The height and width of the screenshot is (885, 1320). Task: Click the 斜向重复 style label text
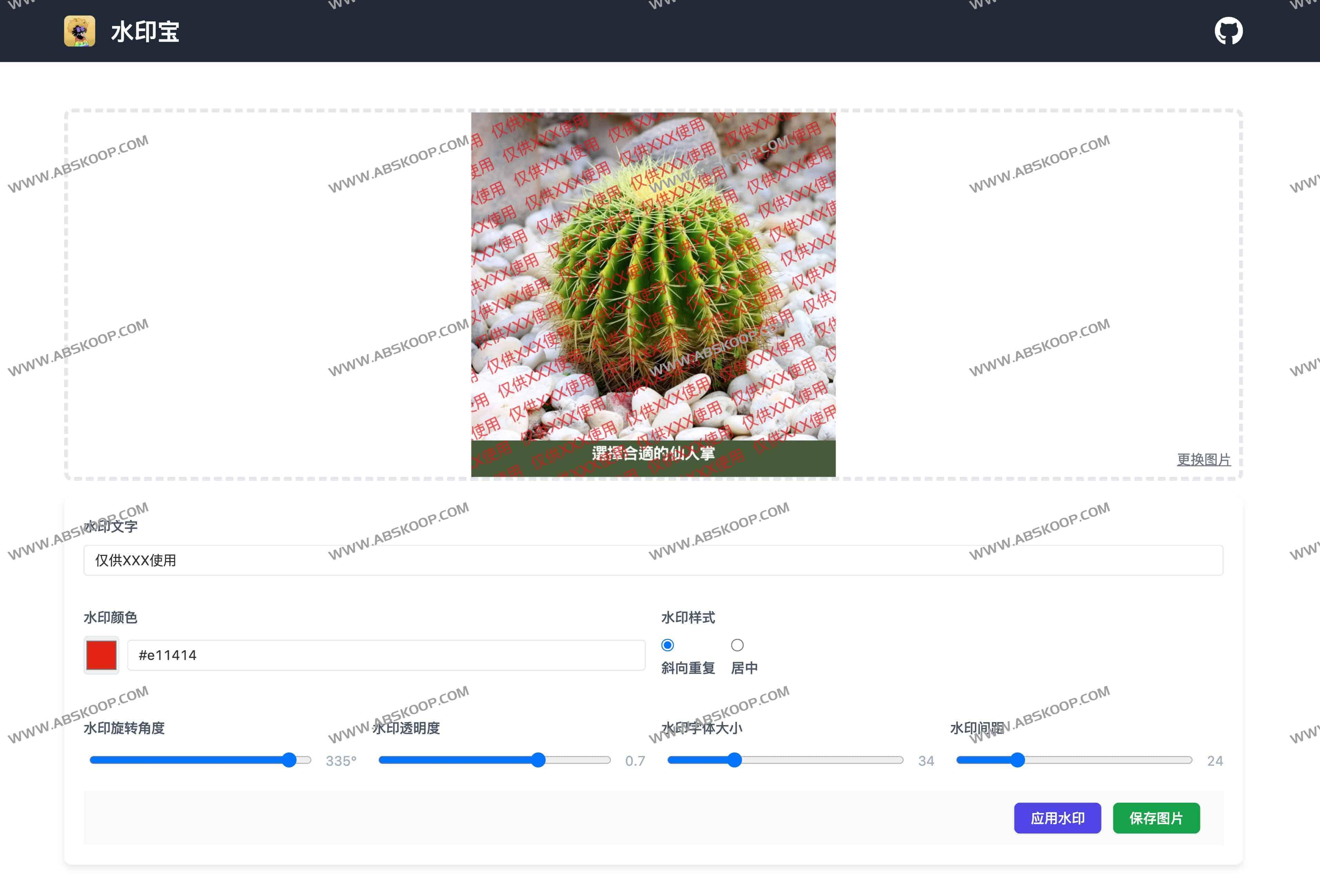tap(688, 668)
